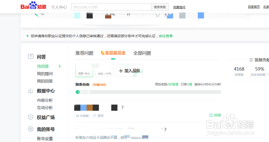Click the 预估奖励:0财富值 text
269x142 pixels.
click(x=167, y=84)
